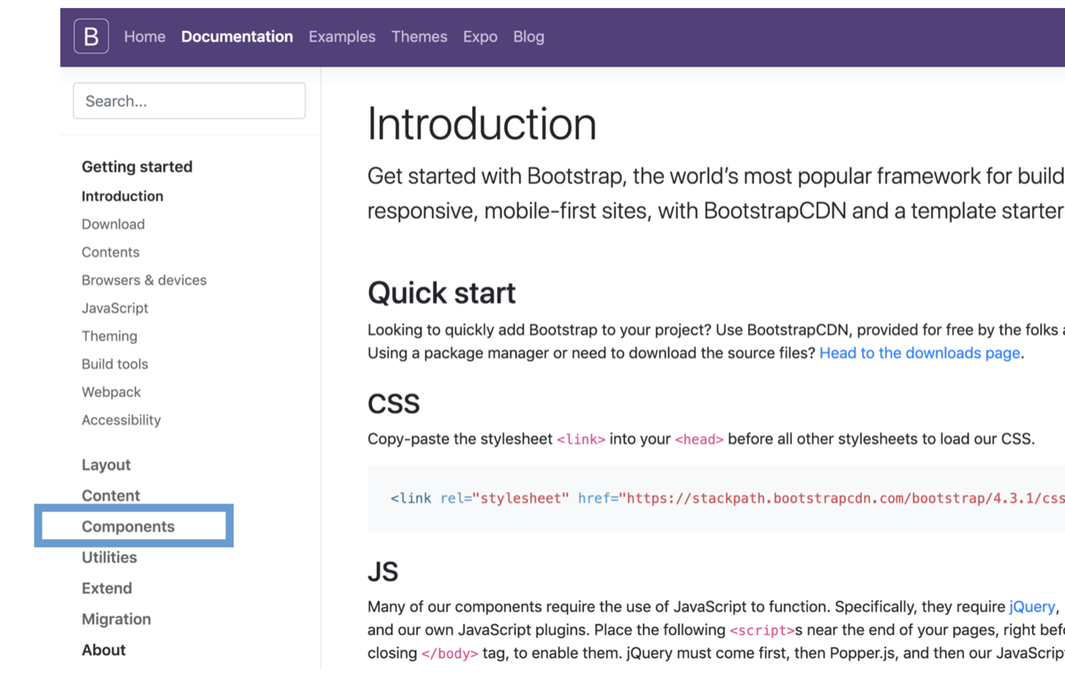Expand the About section
Image resolution: width=1065 pixels, height=682 pixels.
[104, 650]
